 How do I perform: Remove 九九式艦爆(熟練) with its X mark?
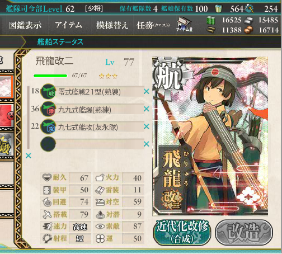pyautogui.click(x=147, y=109)
